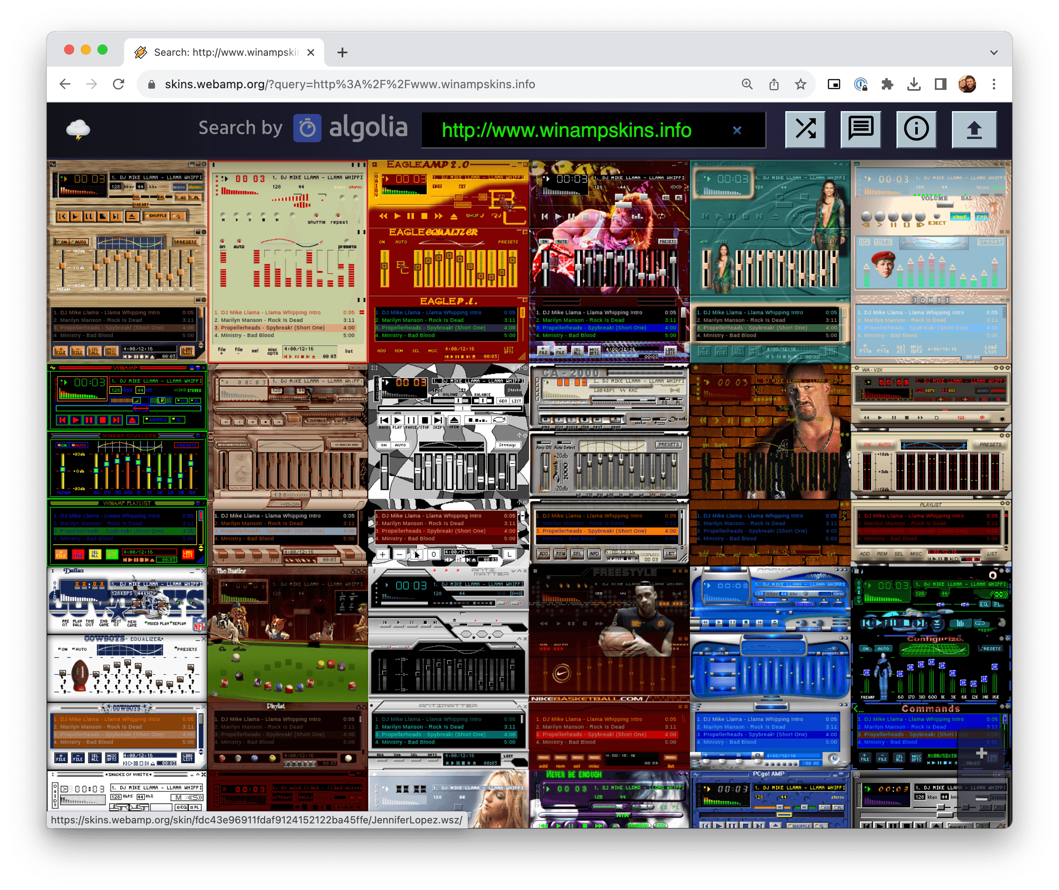Click the bookmark star in the address bar

802,84
